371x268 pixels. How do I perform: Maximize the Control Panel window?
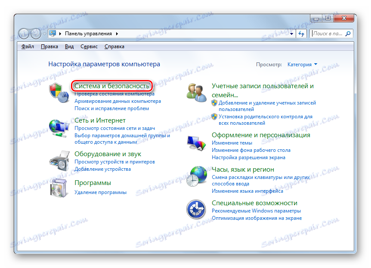(328, 18)
